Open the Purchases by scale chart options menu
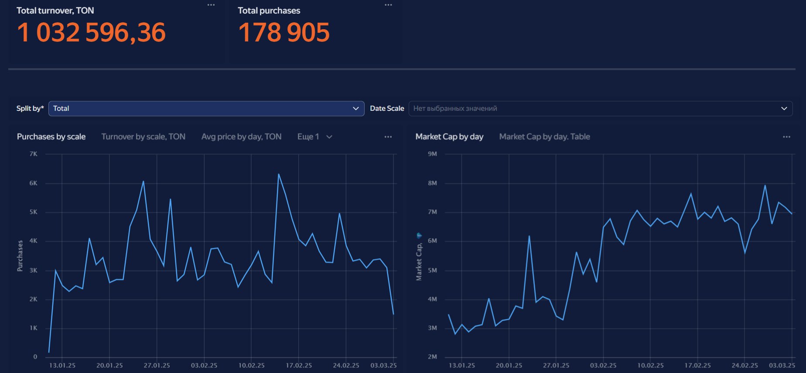Viewport: 806px width, 373px height. (388, 137)
